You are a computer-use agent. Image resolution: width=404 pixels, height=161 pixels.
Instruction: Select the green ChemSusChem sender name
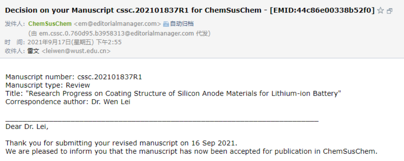tap(50, 24)
